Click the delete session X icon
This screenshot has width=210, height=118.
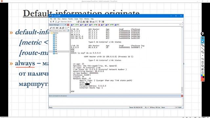click(60, 28)
